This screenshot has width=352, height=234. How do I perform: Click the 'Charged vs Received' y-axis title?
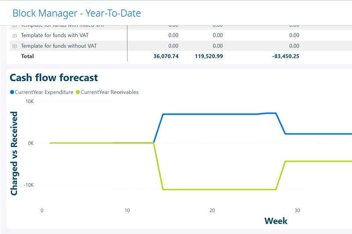pyautogui.click(x=15, y=153)
